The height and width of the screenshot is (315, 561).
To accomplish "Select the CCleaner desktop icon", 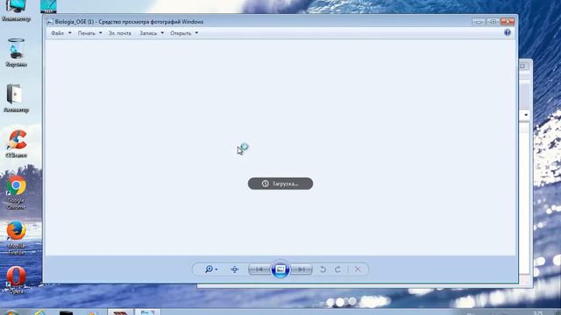I will click(x=17, y=143).
